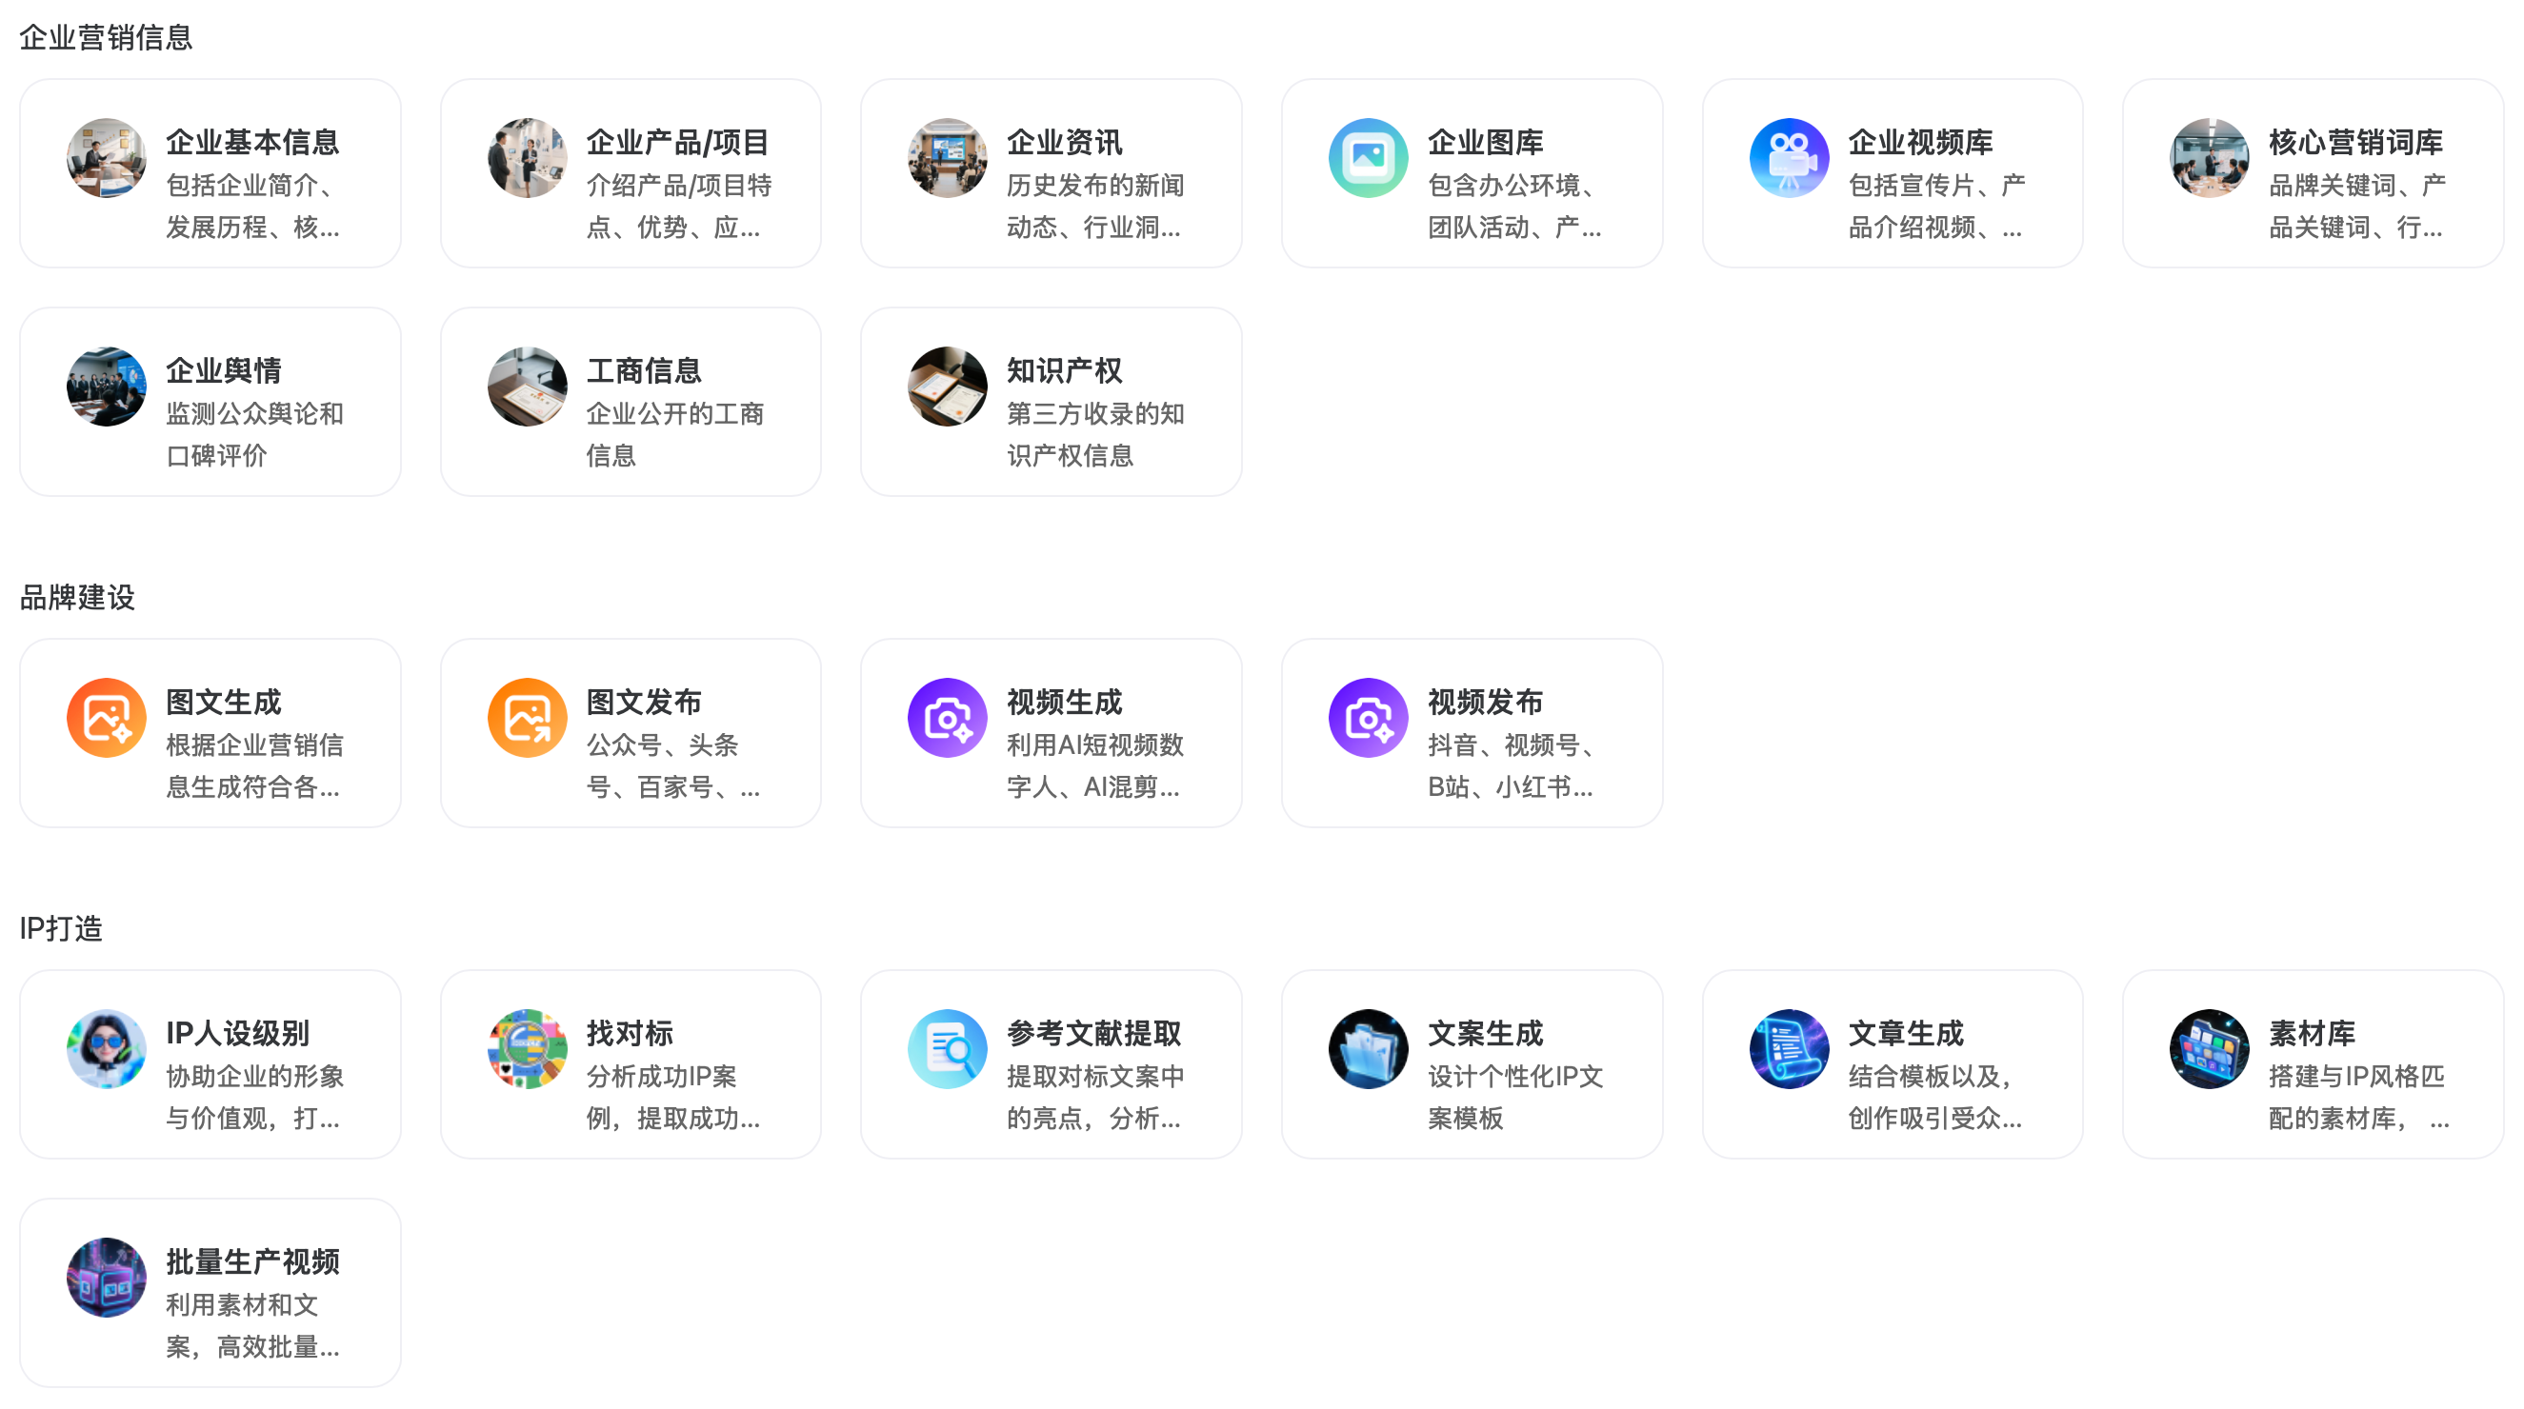Click the 找对标 colorful magnifier icon
2524x1409 pixels.
click(527, 1049)
